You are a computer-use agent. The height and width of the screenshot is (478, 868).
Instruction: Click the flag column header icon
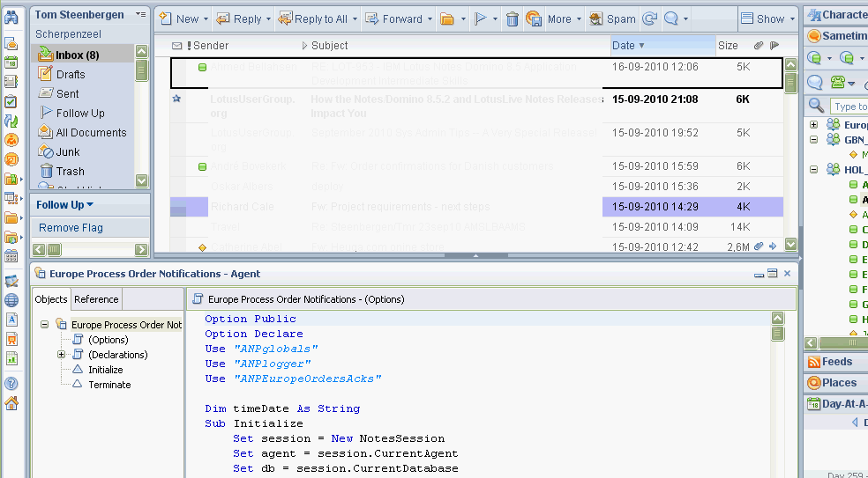pyautogui.click(x=774, y=45)
